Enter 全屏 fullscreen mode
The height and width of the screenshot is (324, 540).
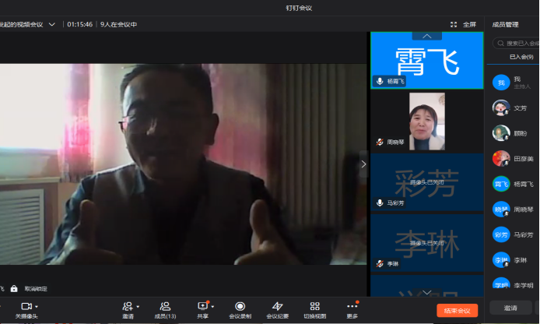[463, 24]
